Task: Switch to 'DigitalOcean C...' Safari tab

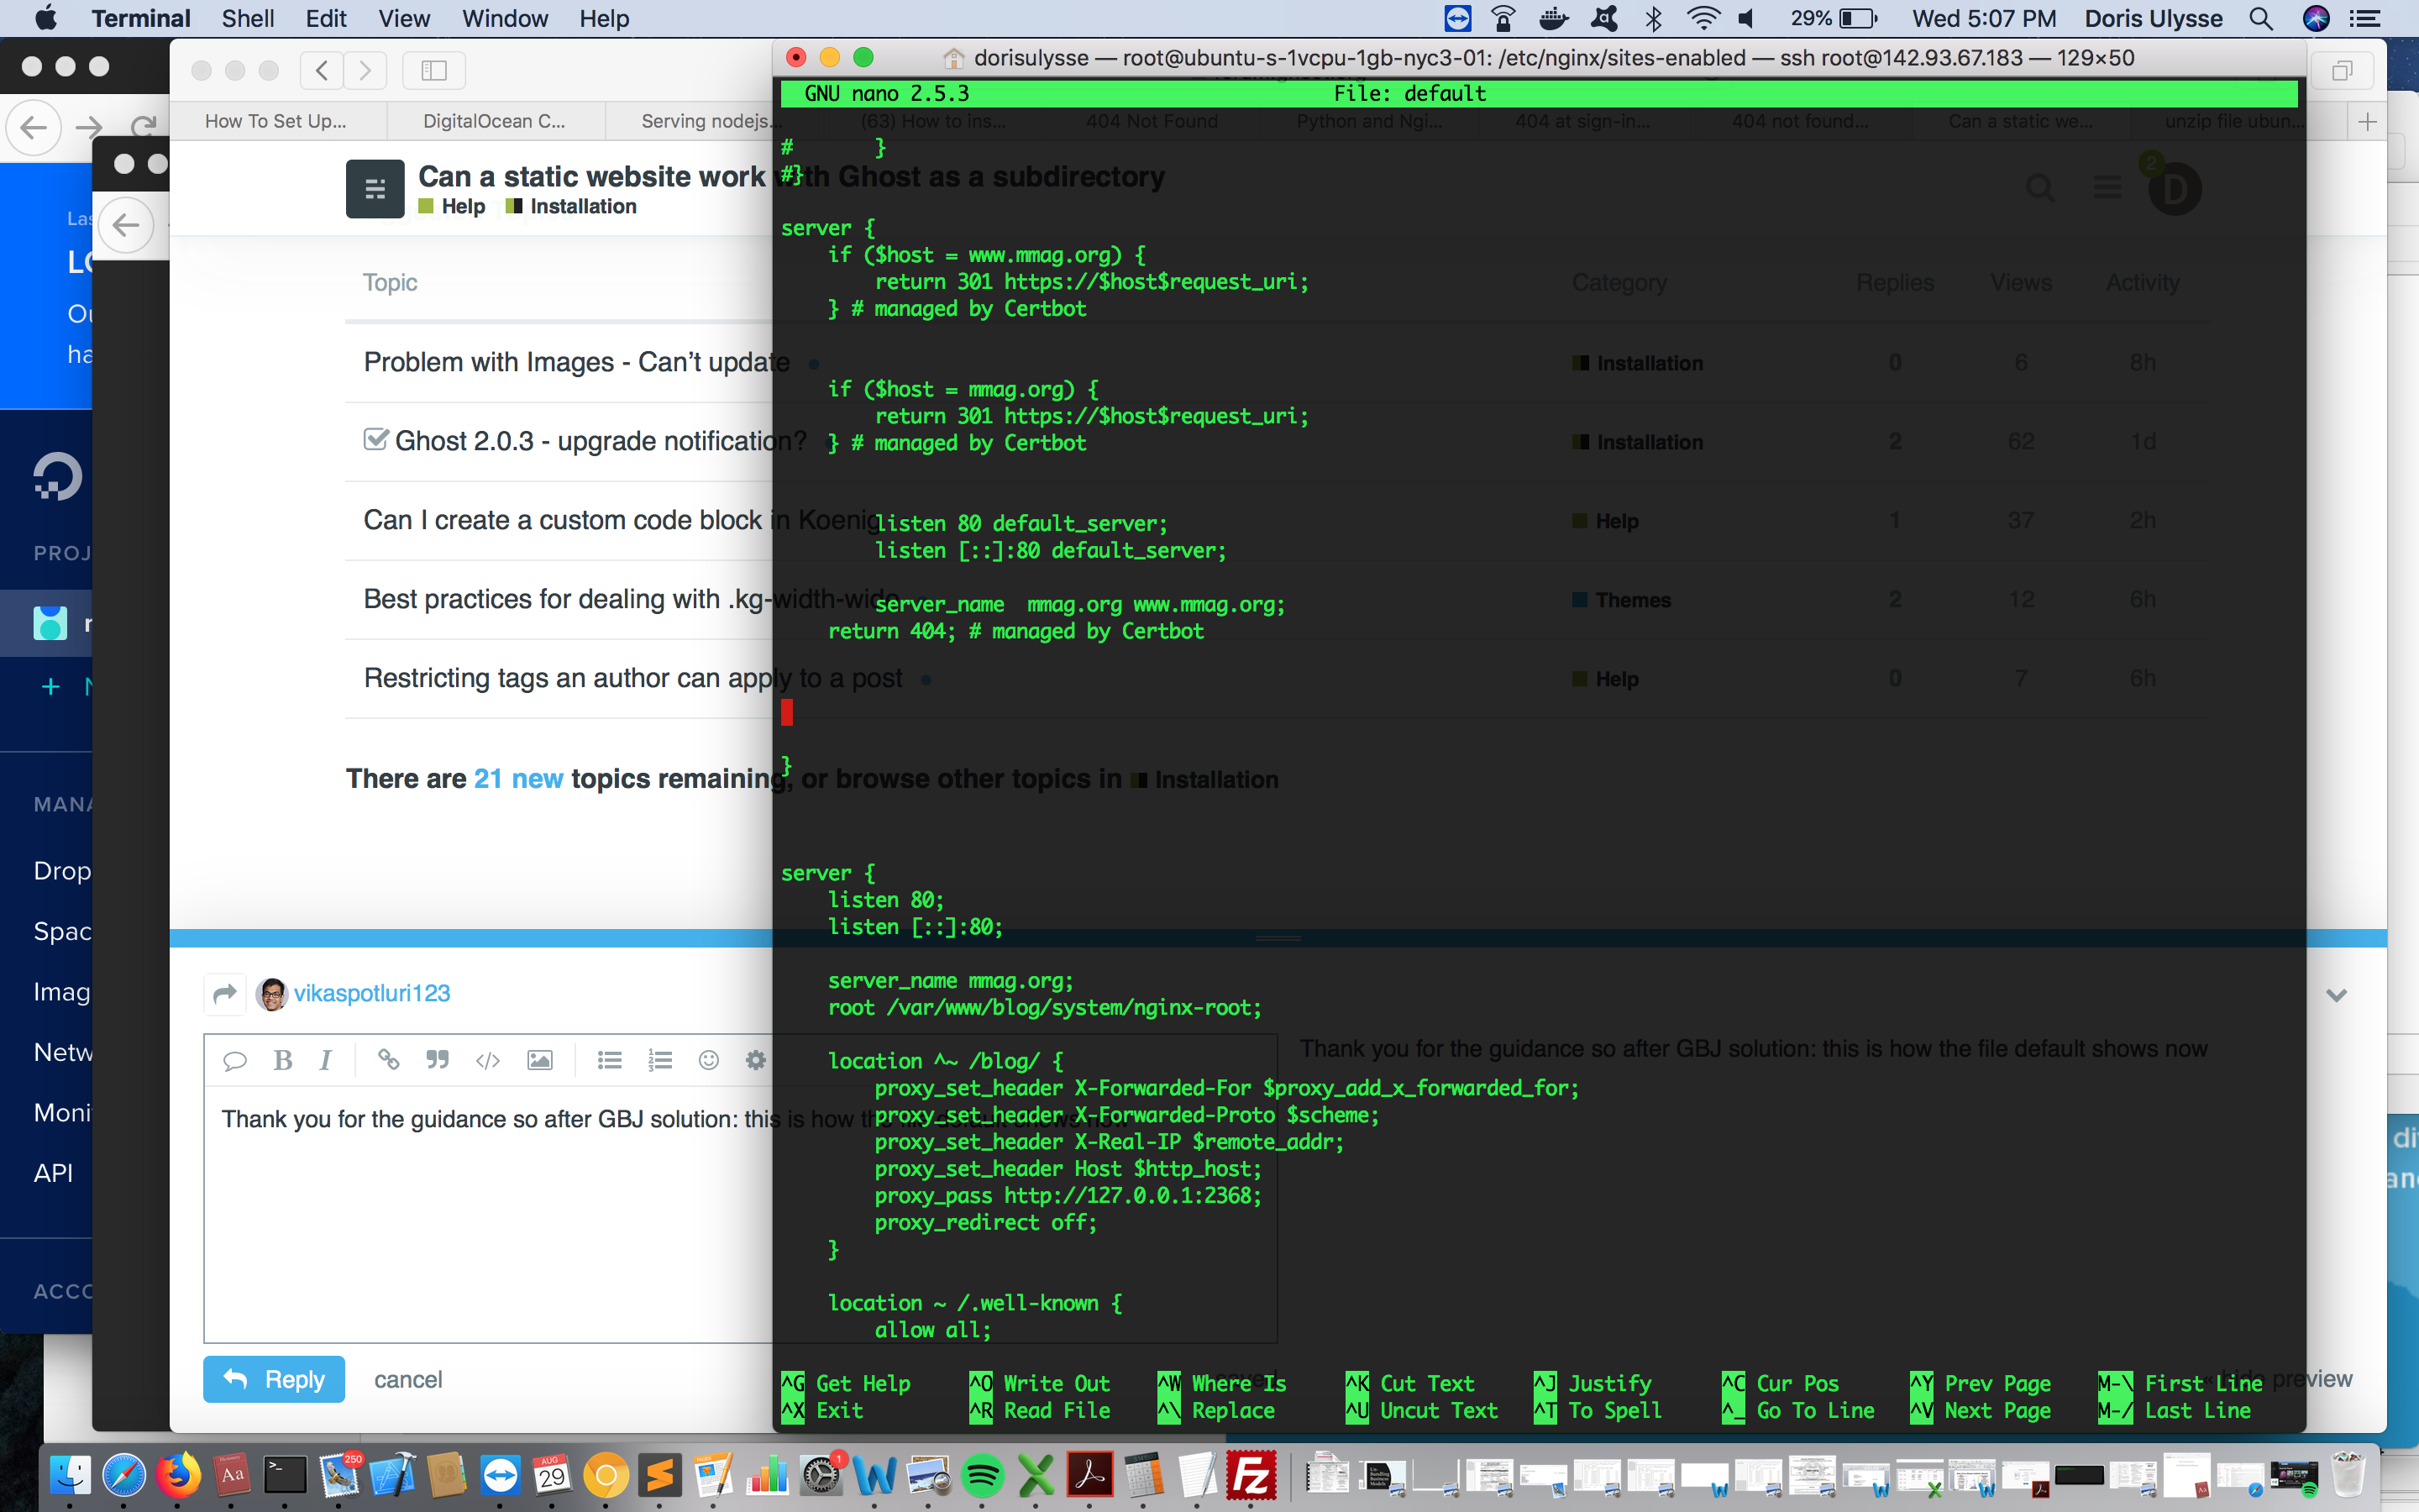Action: pyautogui.click(x=494, y=121)
